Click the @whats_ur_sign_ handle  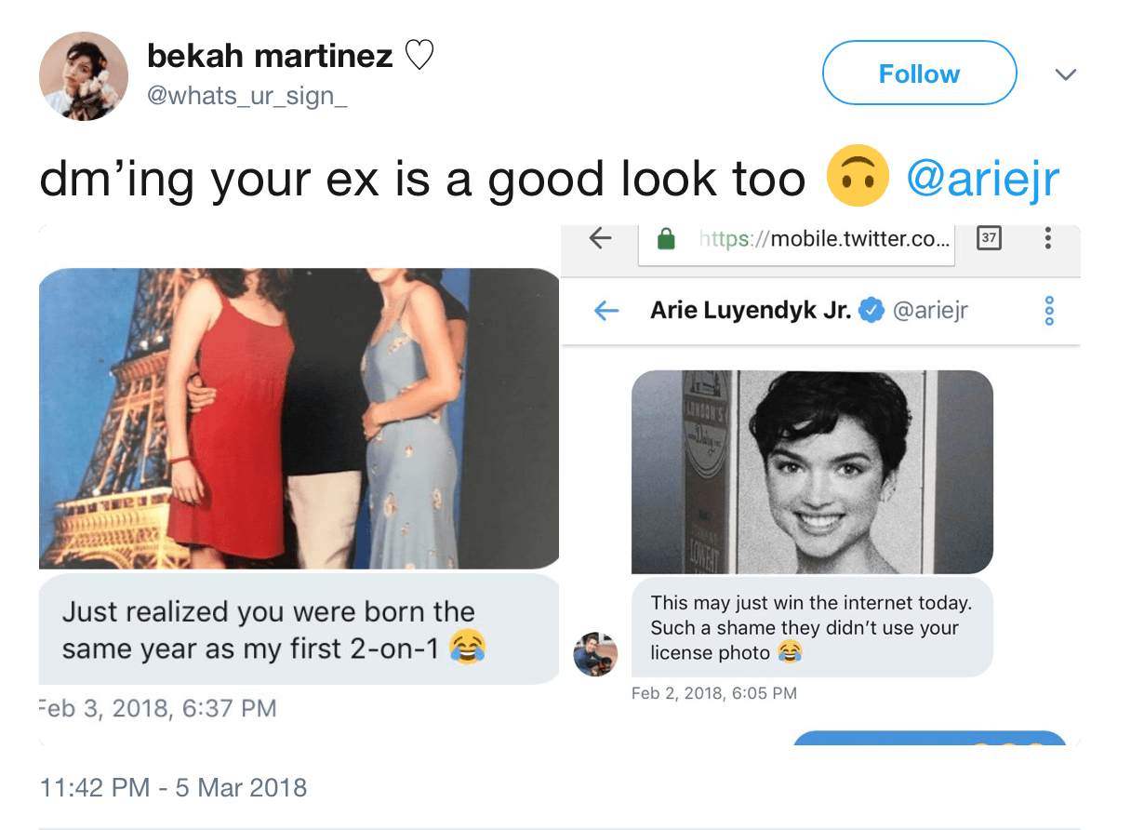(x=246, y=96)
